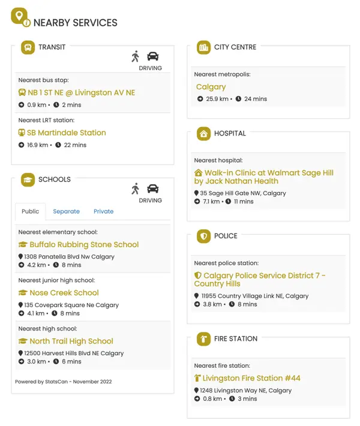This screenshot has height=426, width=360.
Task: Click the City Centre buildings icon
Action: pyautogui.click(x=203, y=47)
